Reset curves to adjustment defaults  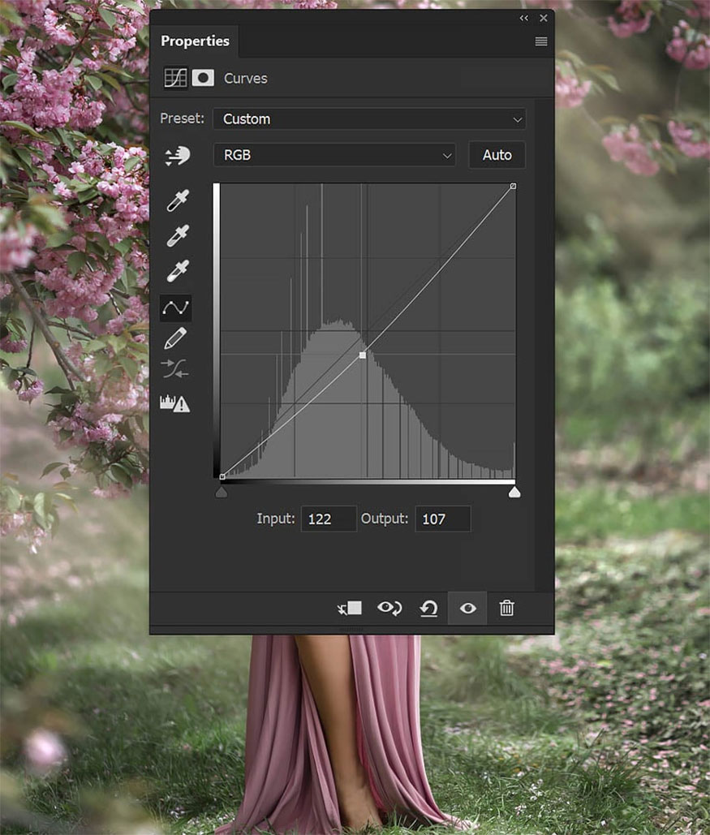pos(428,608)
